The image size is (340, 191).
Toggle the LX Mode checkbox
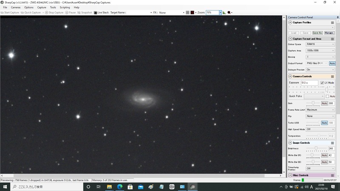click(x=322, y=83)
